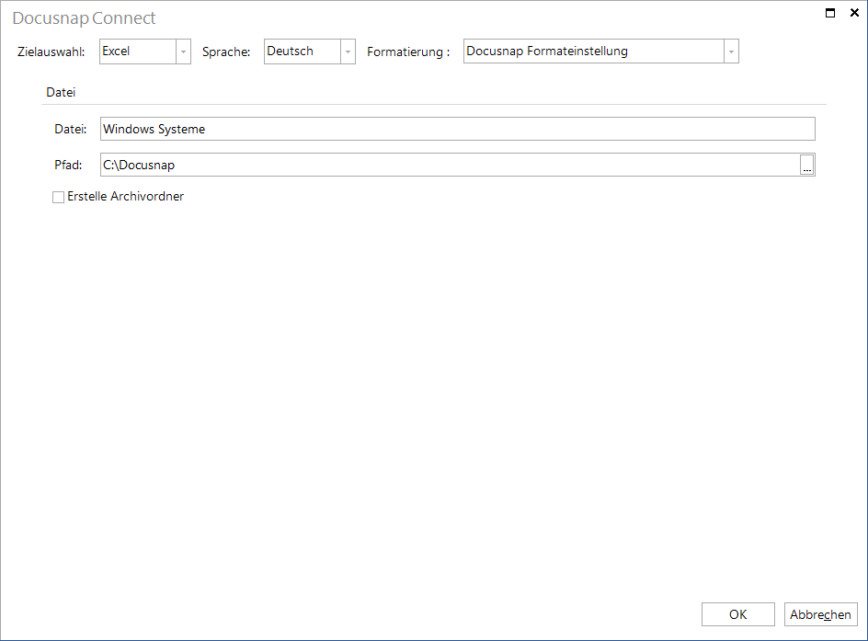The width and height of the screenshot is (868, 641).
Task: Enable Erstelle Archivordner checkbox
Action: tap(58, 197)
